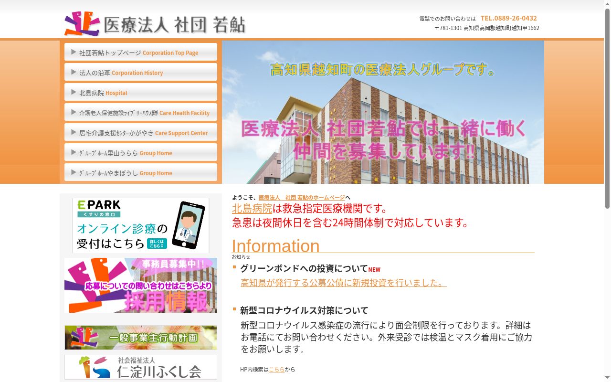This screenshot has width=611, height=382.
Task: Open EPARK オンライン診療 banner
Action: pos(141,225)
